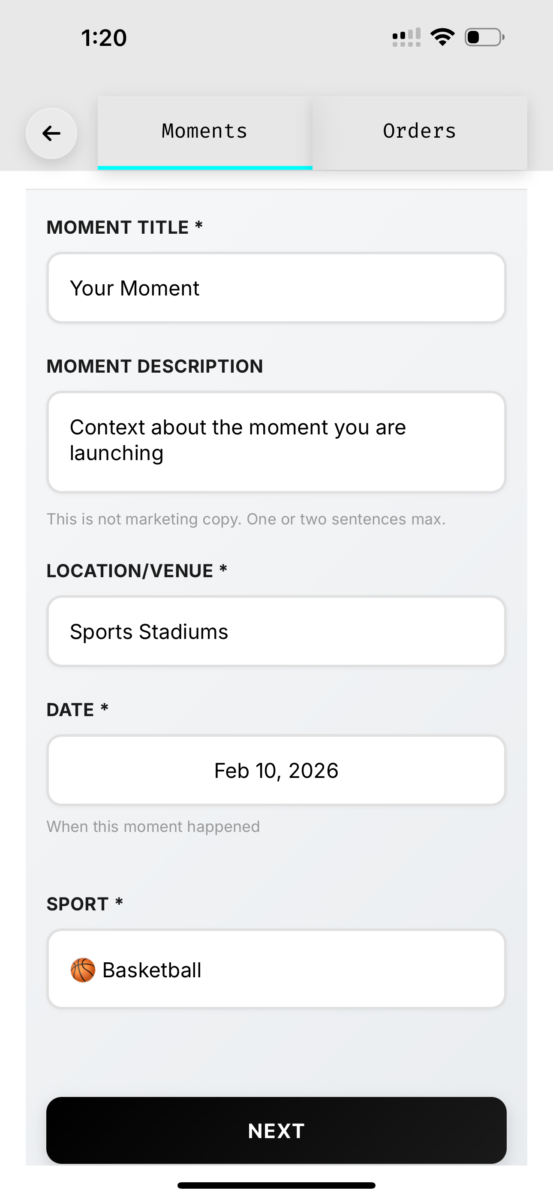553x1199 pixels.
Task: Tap the cellular signal indicator
Action: coord(405,37)
